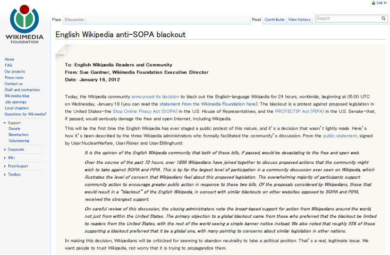Click the search magnifier icon
The width and height of the screenshot is (390, 255).
point(383,18)
